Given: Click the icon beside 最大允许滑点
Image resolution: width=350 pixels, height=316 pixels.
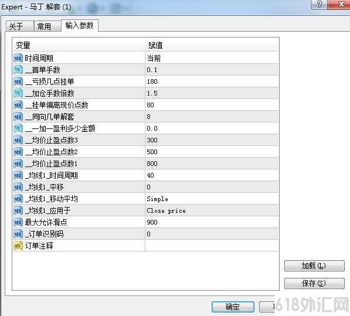Looking at the screenshot, I should 18,222.
